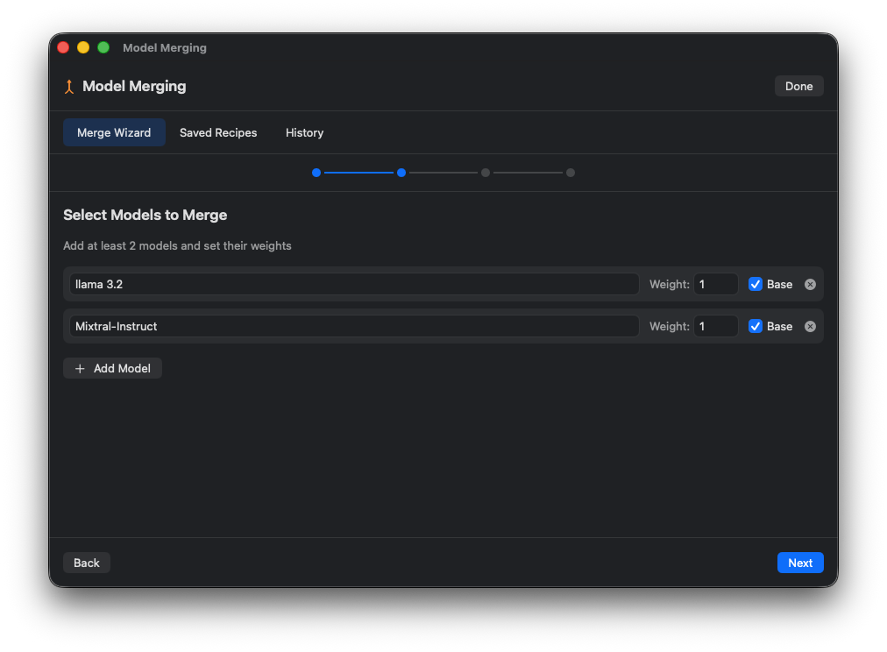
Task: Click the progress bar between step dots
Action: tap(359, 173)
